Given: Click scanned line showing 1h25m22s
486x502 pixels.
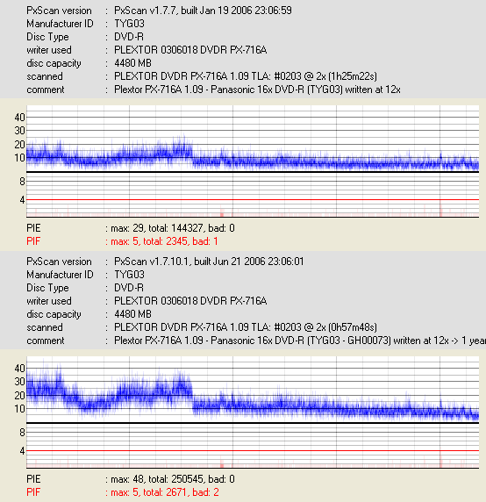Looking at the screenshot, I should pos(246,76).
